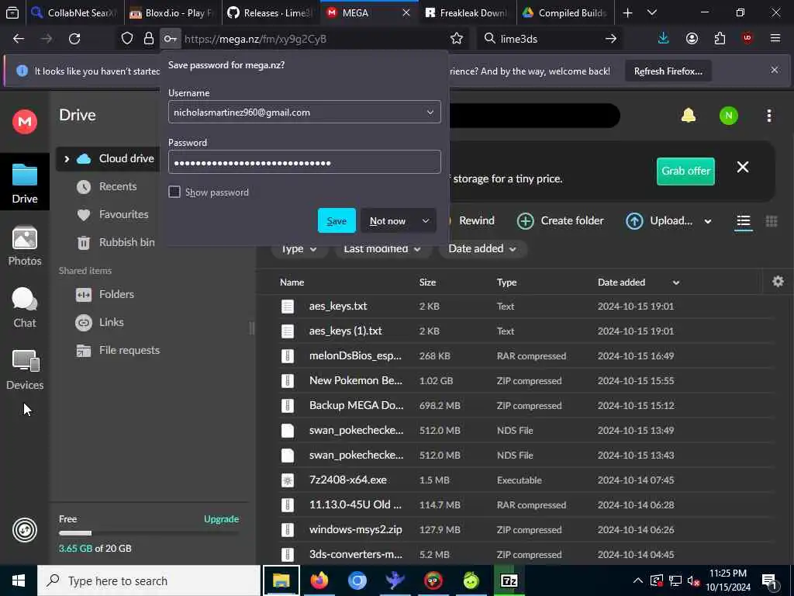Open the green N account avatar
Viewport: 794px width, 596px height.
[x=728, y=116]
